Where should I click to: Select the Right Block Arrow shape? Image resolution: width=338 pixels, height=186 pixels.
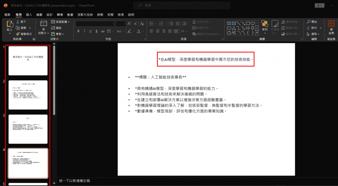point(248,28)
